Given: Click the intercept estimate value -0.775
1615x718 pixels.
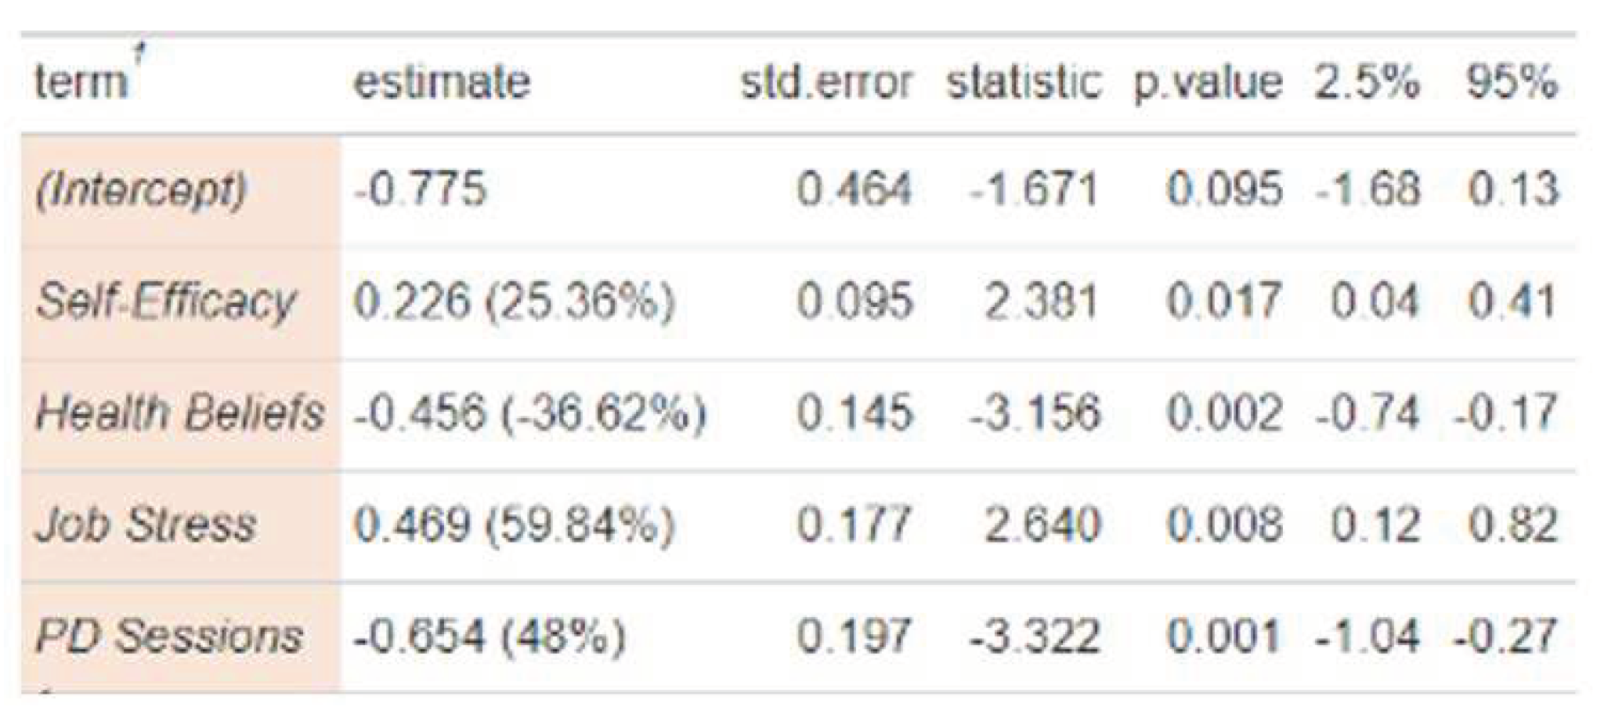Looking at the screenshot, I should [x=420, y=190].
